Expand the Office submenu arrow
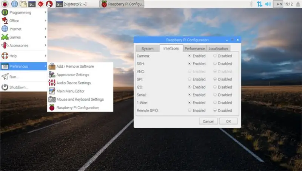The image size is (302, 171). point(45,20)
